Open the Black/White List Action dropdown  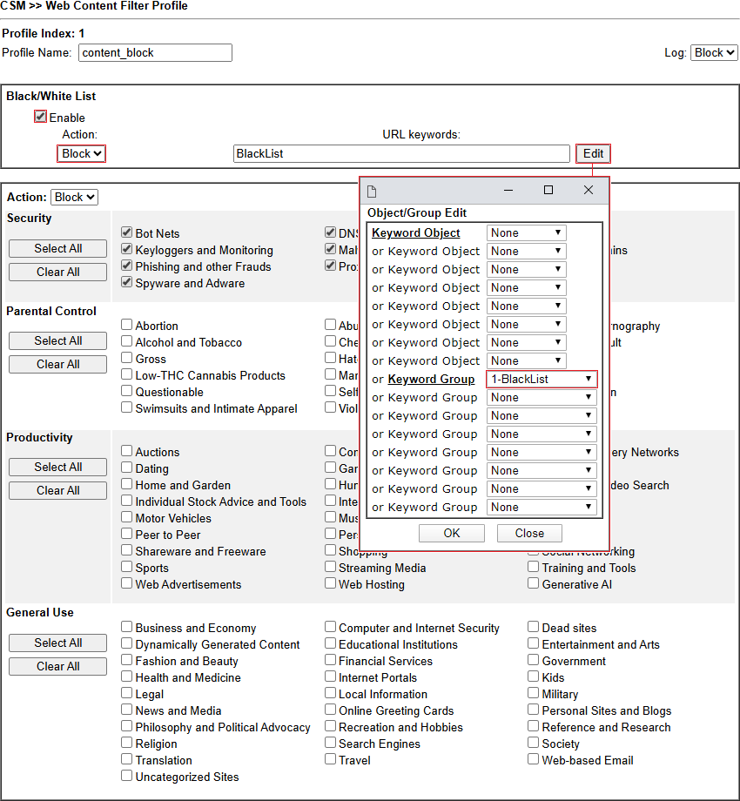pos(82,153)
